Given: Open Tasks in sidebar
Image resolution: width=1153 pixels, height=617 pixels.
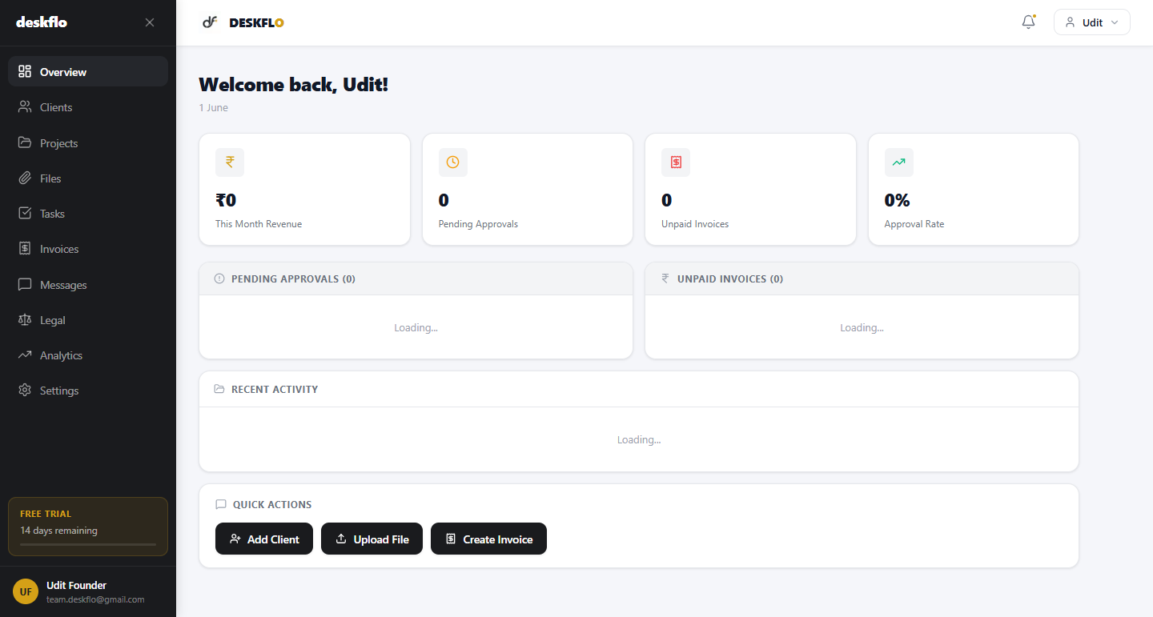Looking at the screenshot, I should pos(88,213).
